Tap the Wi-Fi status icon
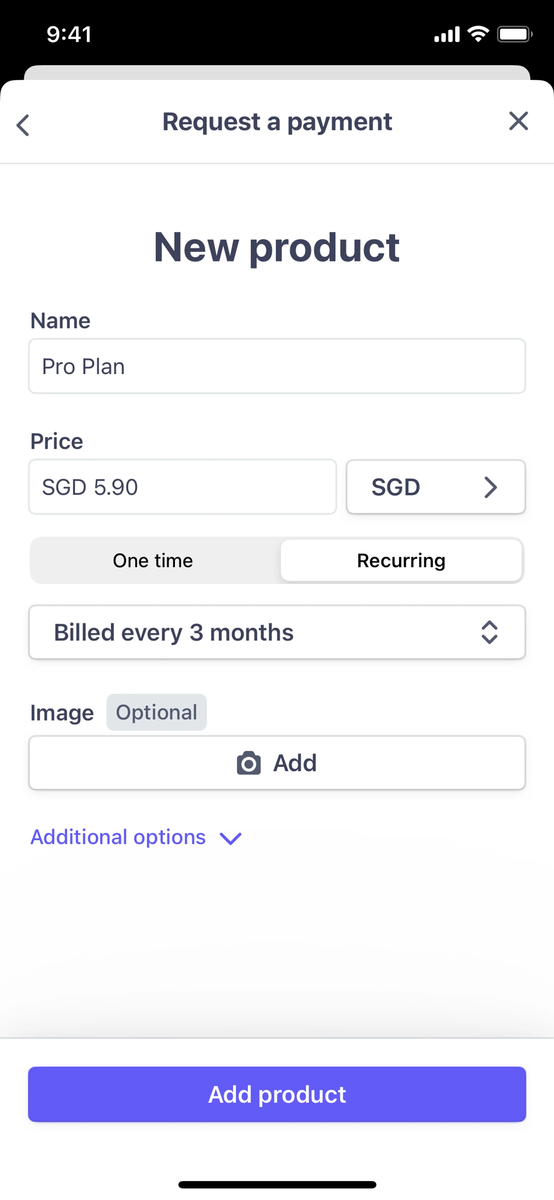This screenshot has width=554, height=1200. (478, 34)
